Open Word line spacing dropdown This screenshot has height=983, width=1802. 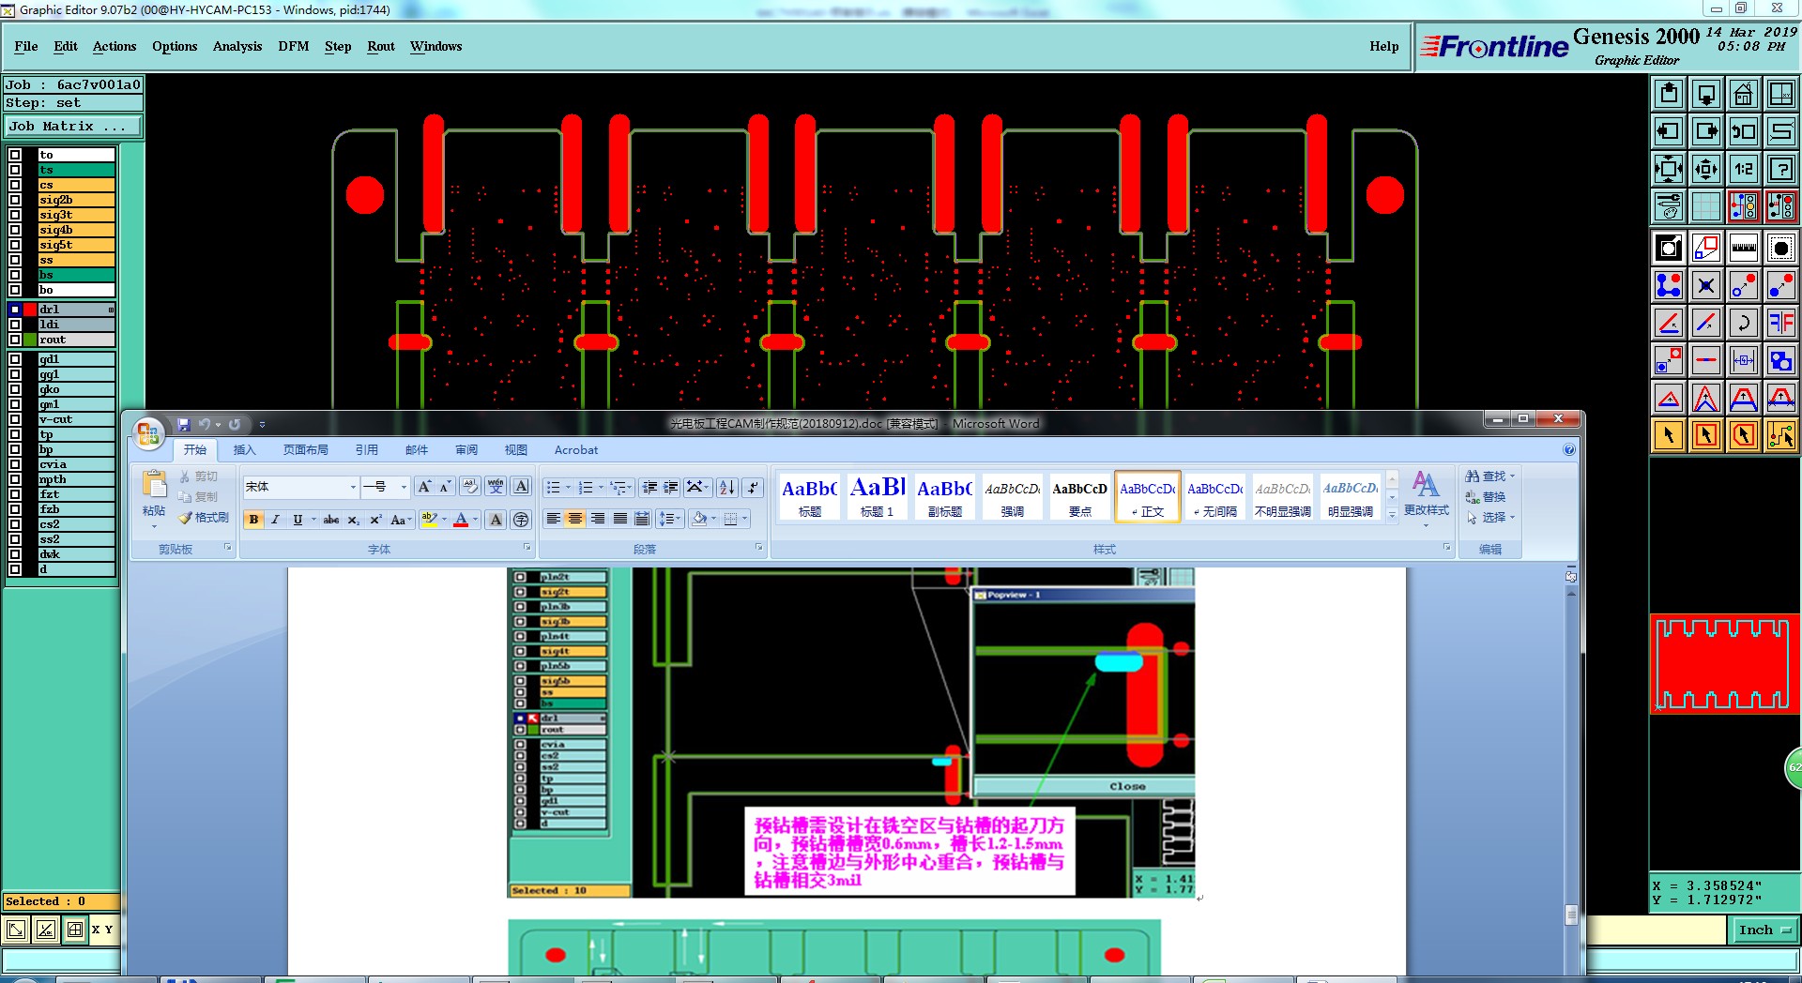(x=669, y=519)
